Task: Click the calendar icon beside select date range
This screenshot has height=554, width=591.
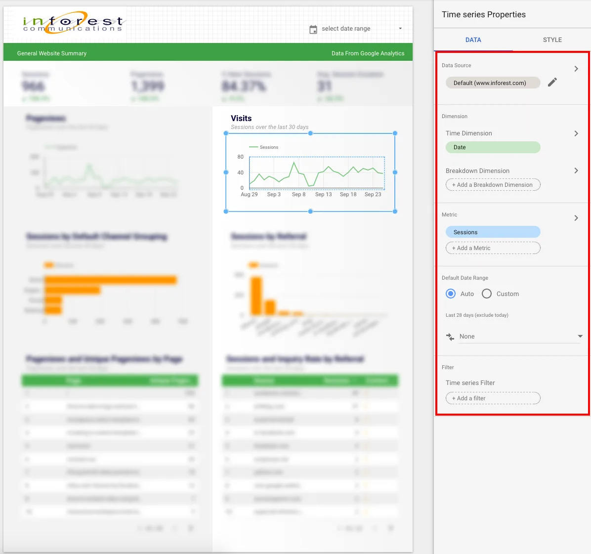Action: [x=313, y=29]
